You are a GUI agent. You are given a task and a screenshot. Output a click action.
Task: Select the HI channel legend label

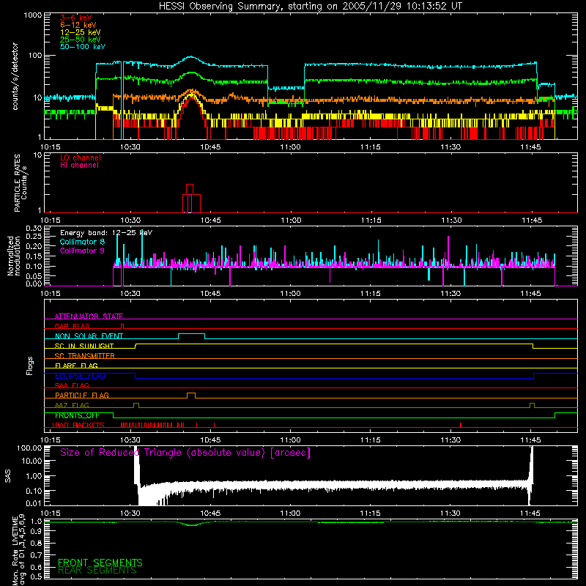(80, 166)
